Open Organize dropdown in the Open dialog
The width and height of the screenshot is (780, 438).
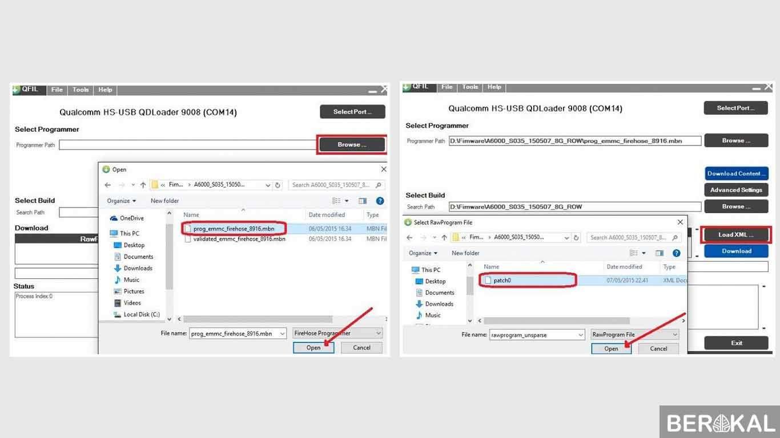tap(122, 201)
